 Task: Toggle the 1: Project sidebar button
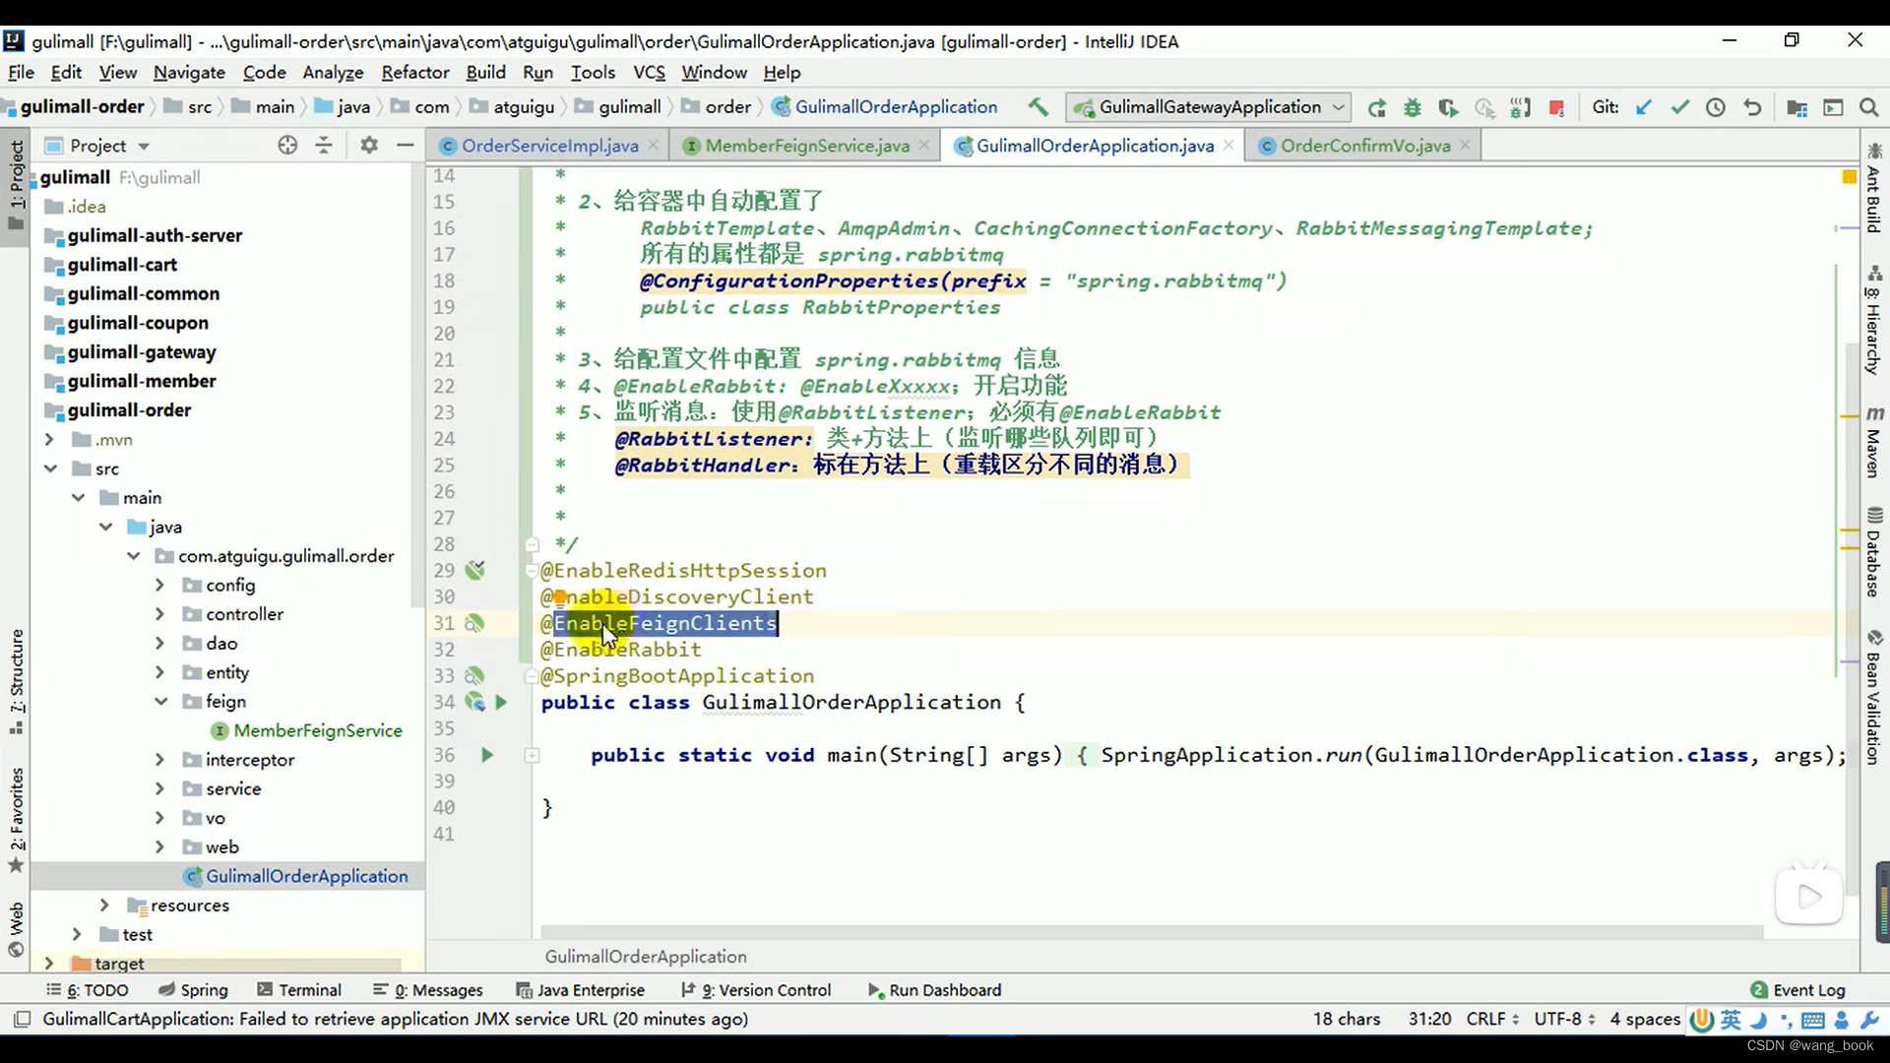coord(16,185)
